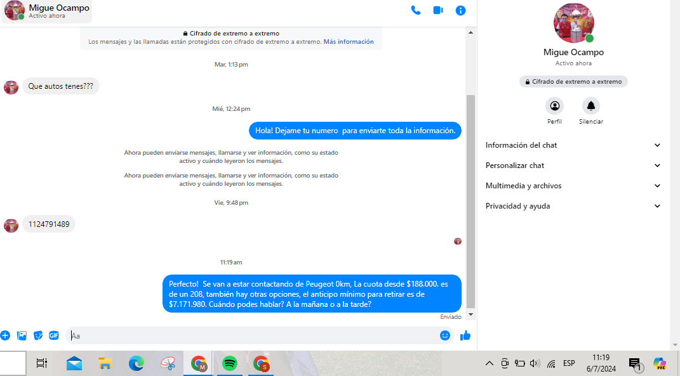Open Migue Ocampo's header profile name
The width and height of the screenshot is (680, 376).
59,8
